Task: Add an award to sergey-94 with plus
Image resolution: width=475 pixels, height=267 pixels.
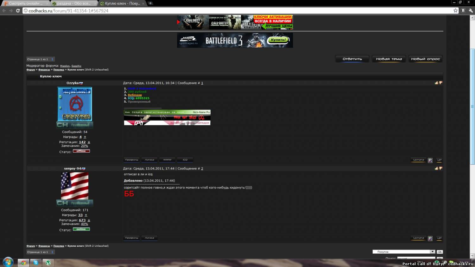Action: click(86, 215)
